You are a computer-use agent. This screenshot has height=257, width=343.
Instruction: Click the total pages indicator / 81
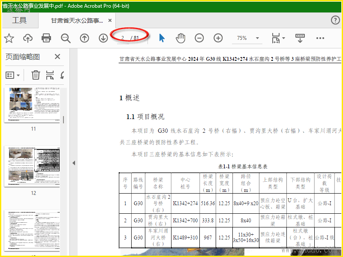pos(134,38)
